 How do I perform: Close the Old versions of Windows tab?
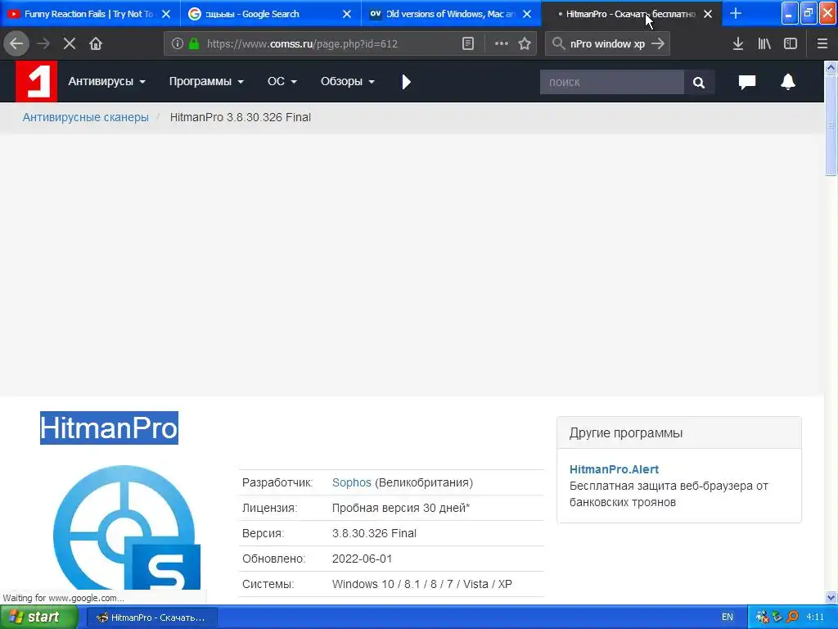527,14
